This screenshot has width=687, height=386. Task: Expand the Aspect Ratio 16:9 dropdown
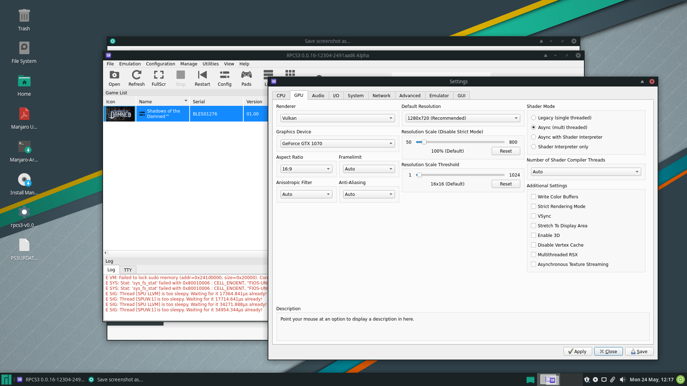click(x=306, y=169)
